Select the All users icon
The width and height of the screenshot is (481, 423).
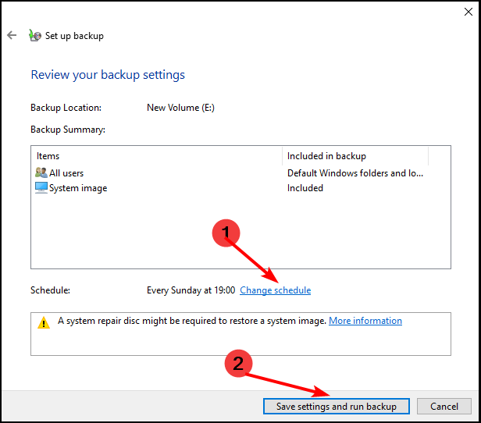pos(41,172)
